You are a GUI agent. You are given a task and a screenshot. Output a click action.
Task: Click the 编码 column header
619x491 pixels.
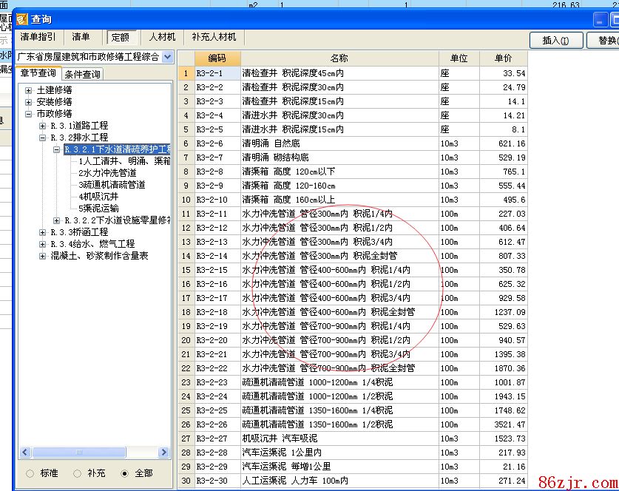(x=217, y=58)
